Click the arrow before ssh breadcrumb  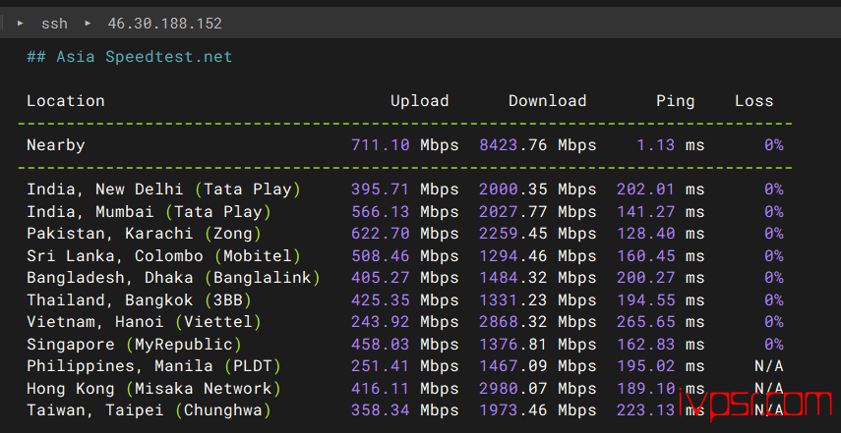[x=21, y=23]
